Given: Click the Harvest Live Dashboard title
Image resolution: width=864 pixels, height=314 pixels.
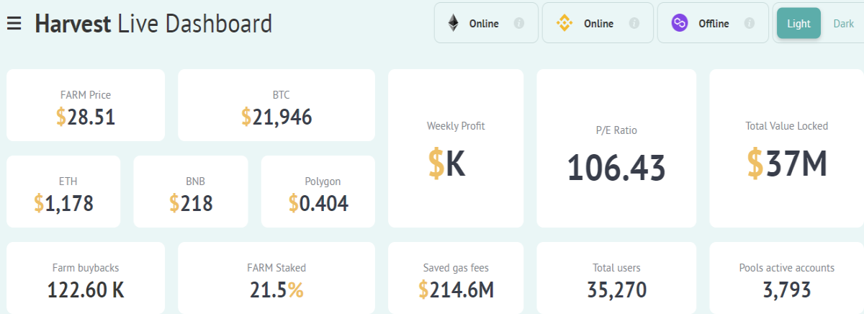Looking at the screenshot, I should click(153, 23).
